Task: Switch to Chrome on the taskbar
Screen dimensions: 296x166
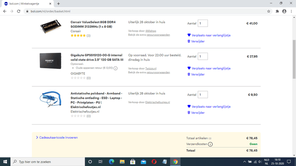Action: click(x=175, y=162)
